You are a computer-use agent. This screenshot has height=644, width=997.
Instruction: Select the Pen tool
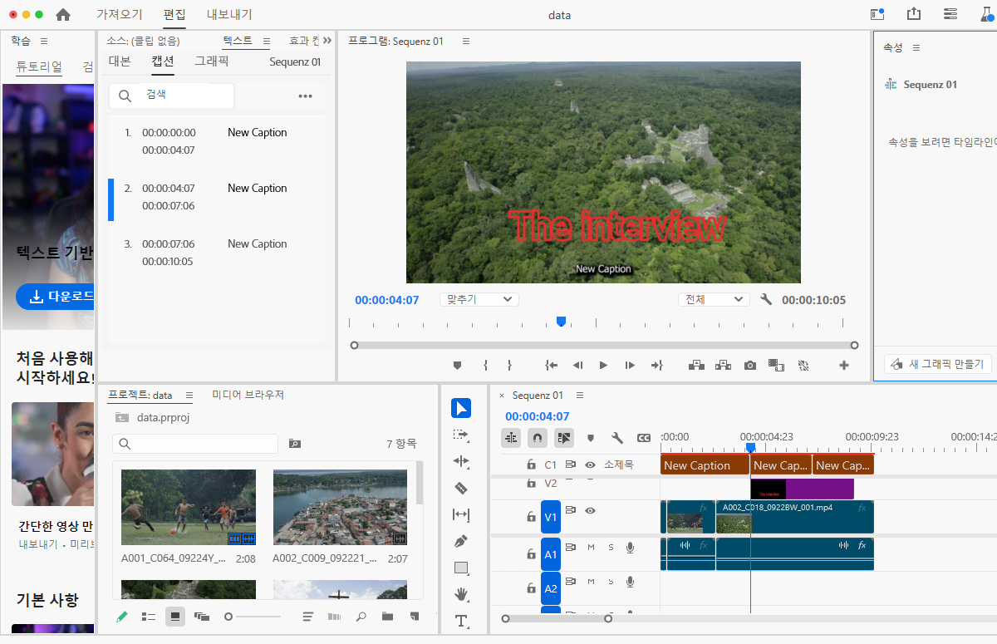(461, 542)
